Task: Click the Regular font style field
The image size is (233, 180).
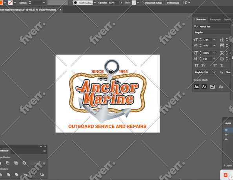Action: pos(212,33)
